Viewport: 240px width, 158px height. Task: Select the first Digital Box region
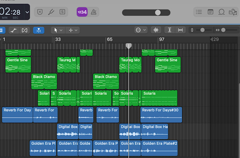(68, 132)
